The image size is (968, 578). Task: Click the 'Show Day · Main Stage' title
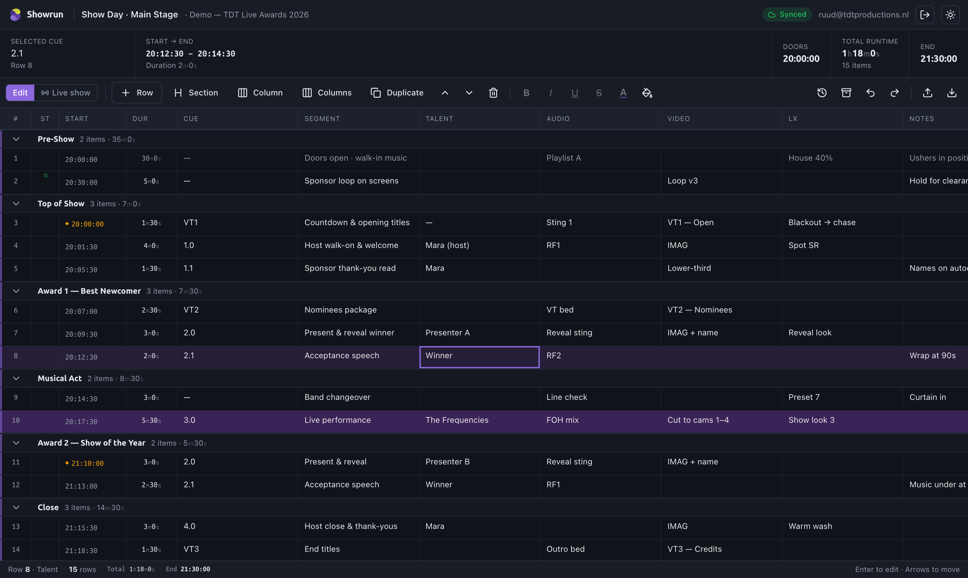[x=130, y=14]
